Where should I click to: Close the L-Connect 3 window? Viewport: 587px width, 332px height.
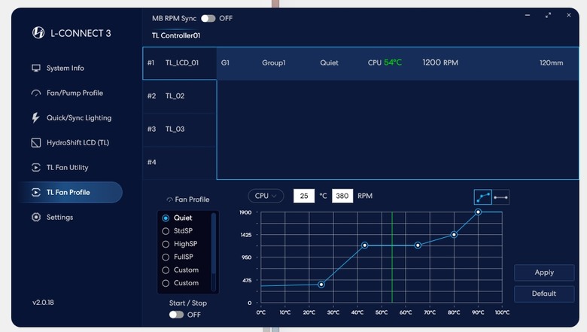point(569,15)
